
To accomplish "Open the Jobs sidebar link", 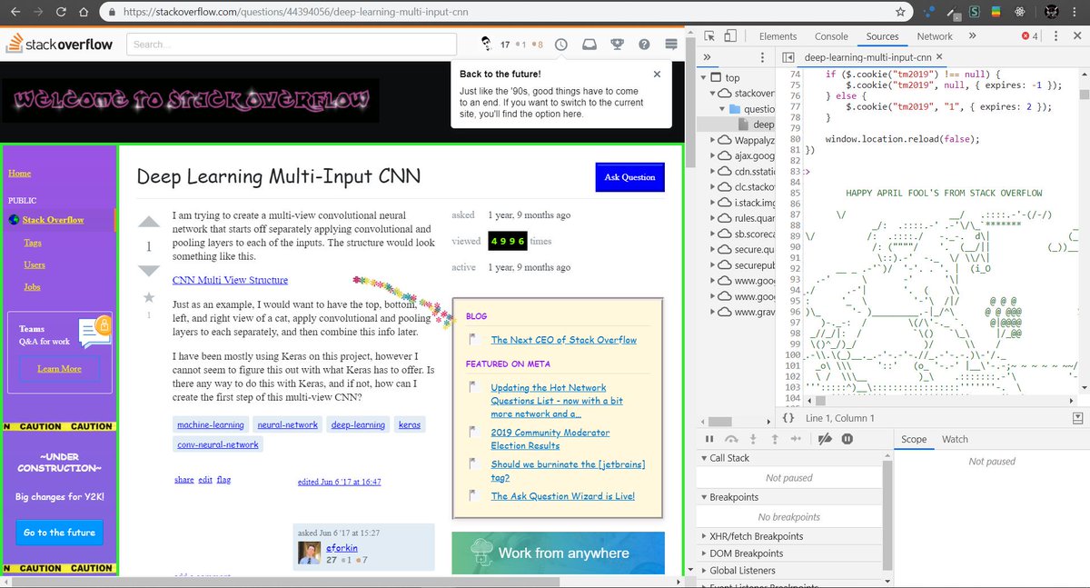I will 33,287.
